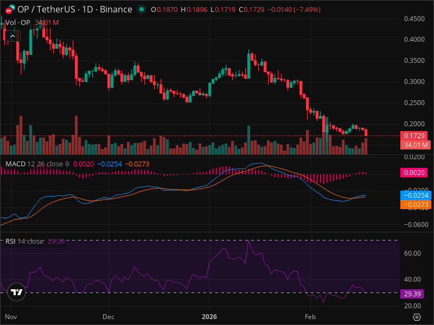Click the 2026 label on time axis
This screenshot has width=434, height=325.
click(x=209, y=317)
